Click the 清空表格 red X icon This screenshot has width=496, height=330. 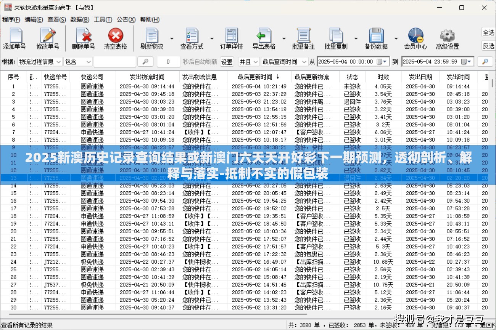(115, 38)
